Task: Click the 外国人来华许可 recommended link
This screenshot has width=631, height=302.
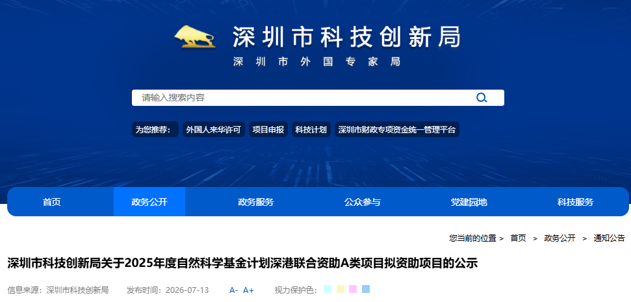Action: (213, 129)
